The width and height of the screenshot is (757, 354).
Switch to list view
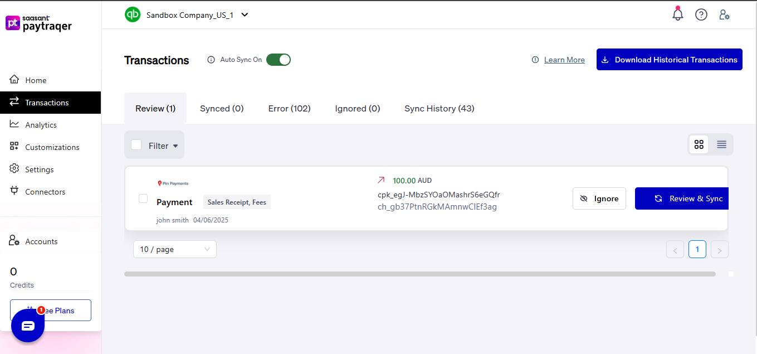point(721,144)
